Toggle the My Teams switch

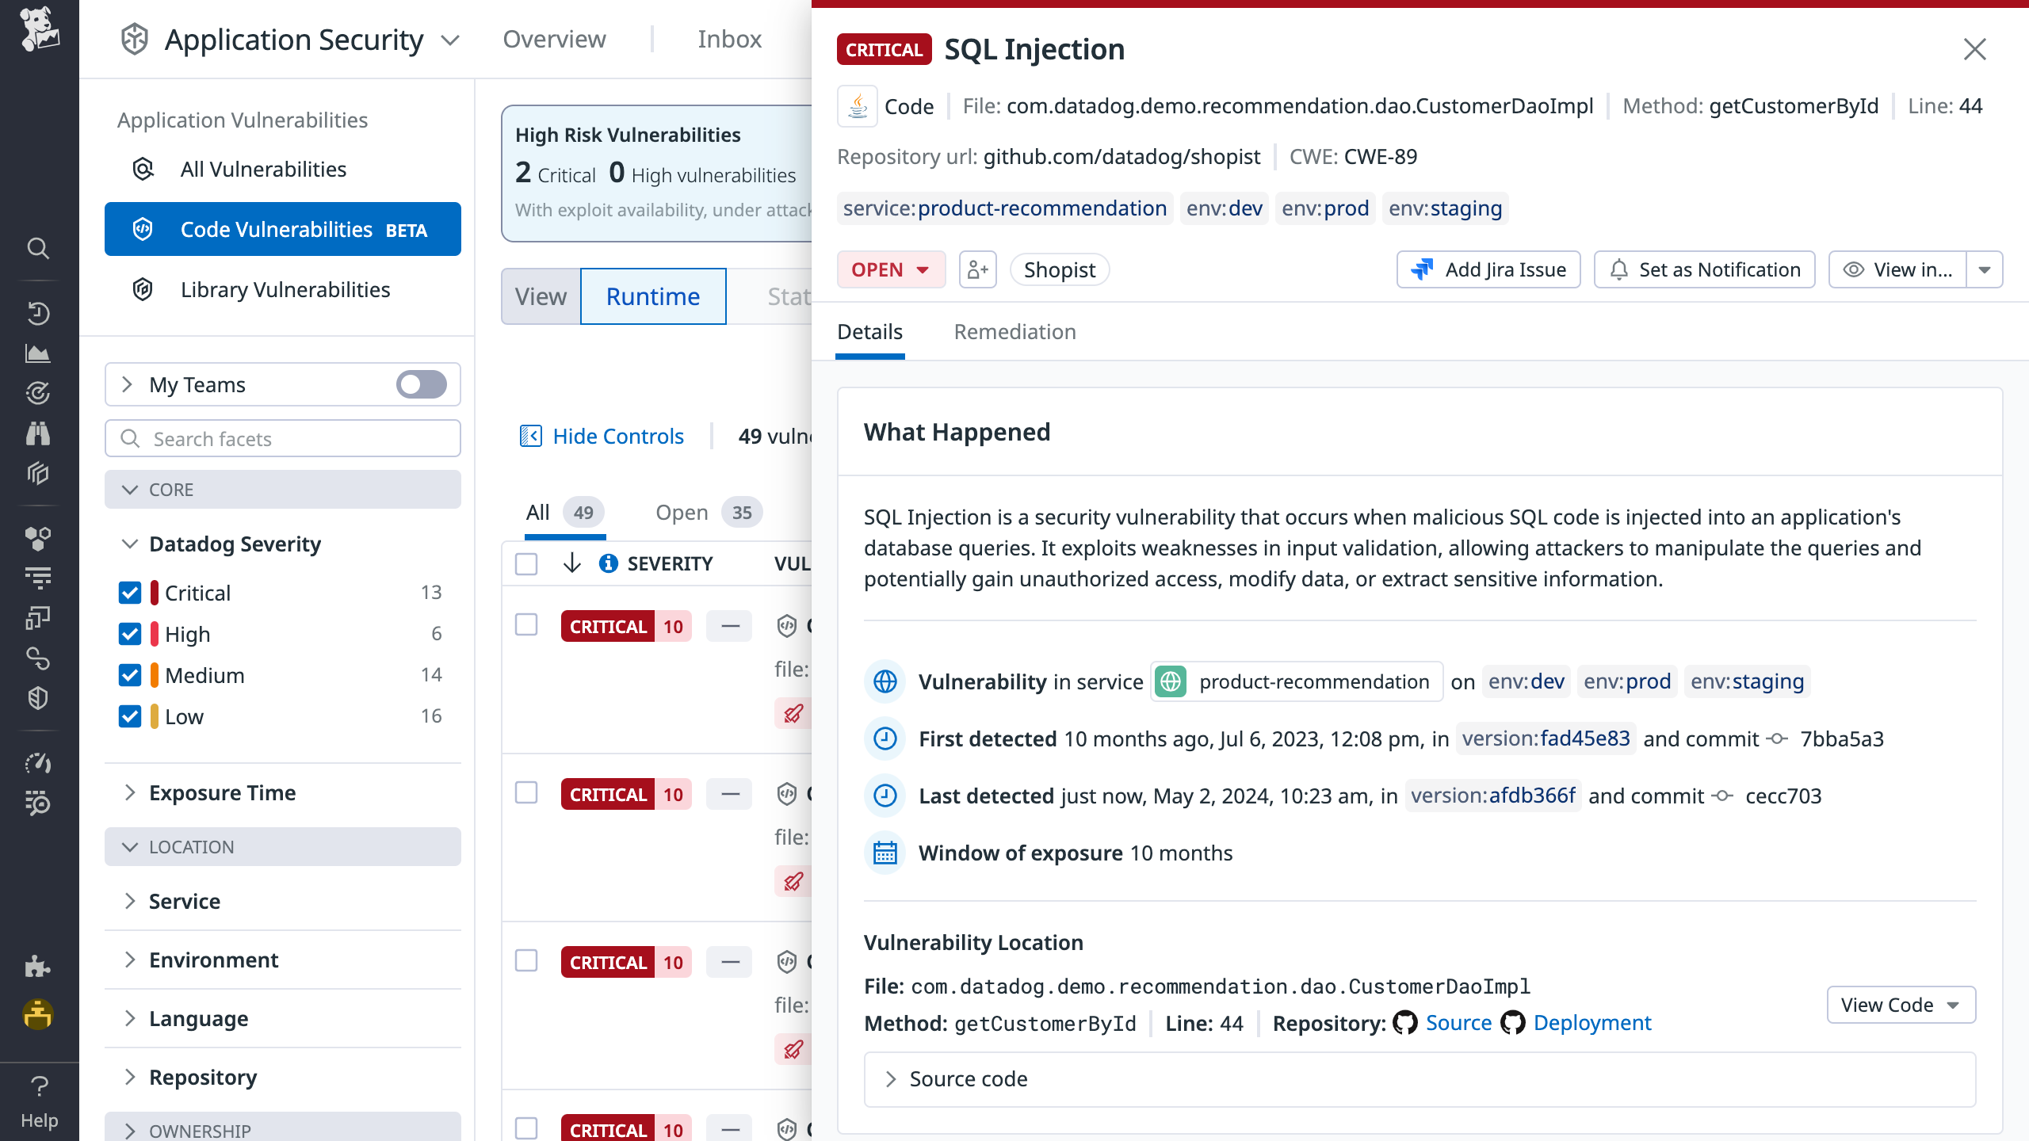[421, 384]
